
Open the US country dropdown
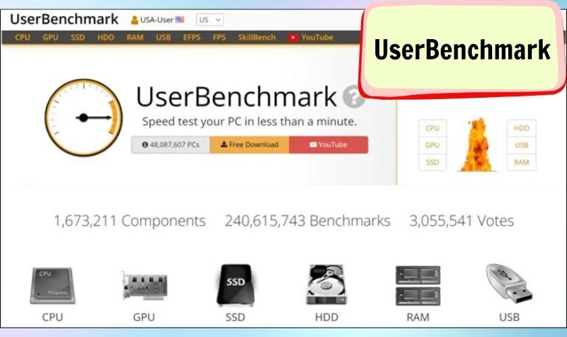pos(210,20)
